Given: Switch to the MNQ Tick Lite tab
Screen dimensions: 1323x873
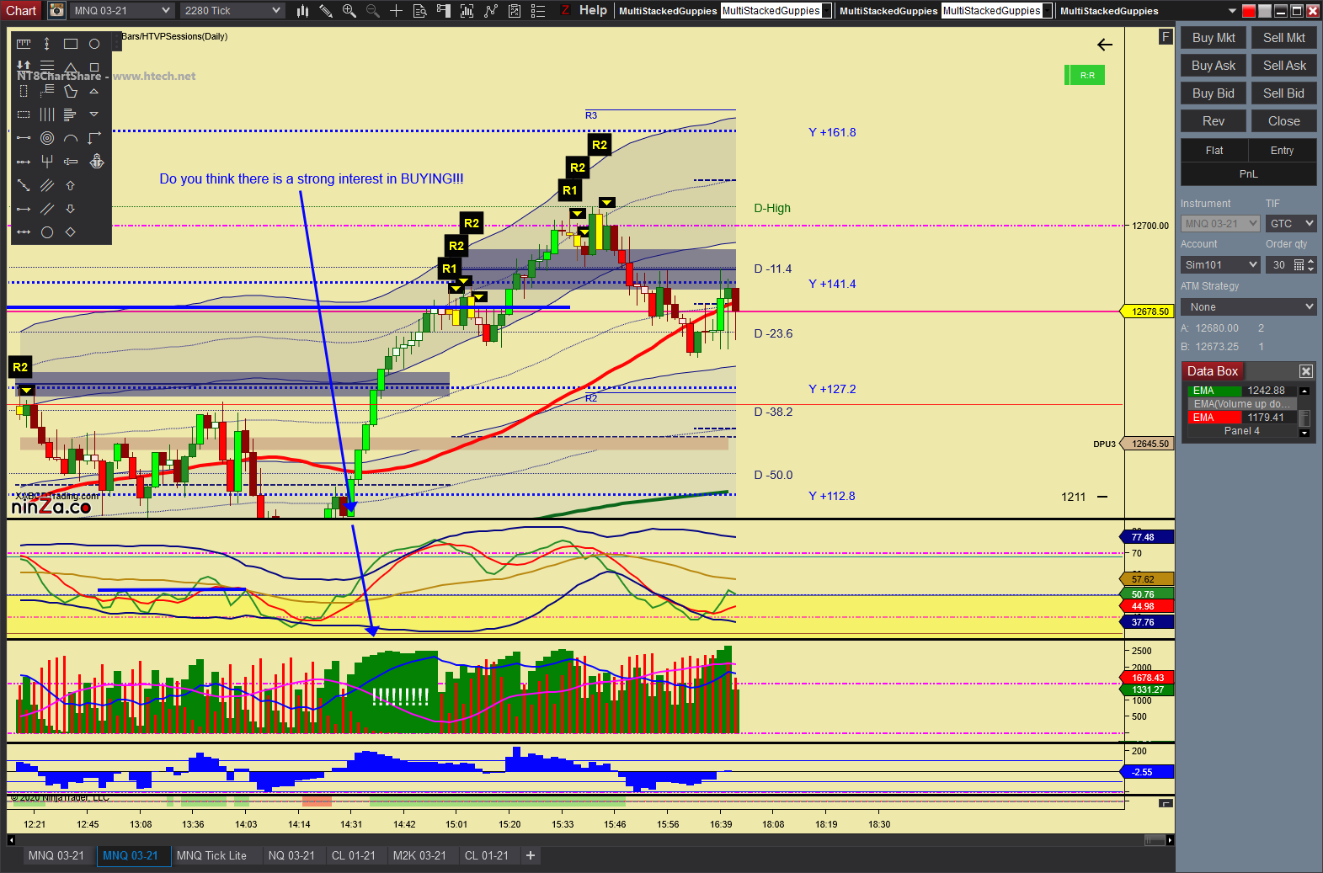Looking at the screenshot, I should coord(211,855).
